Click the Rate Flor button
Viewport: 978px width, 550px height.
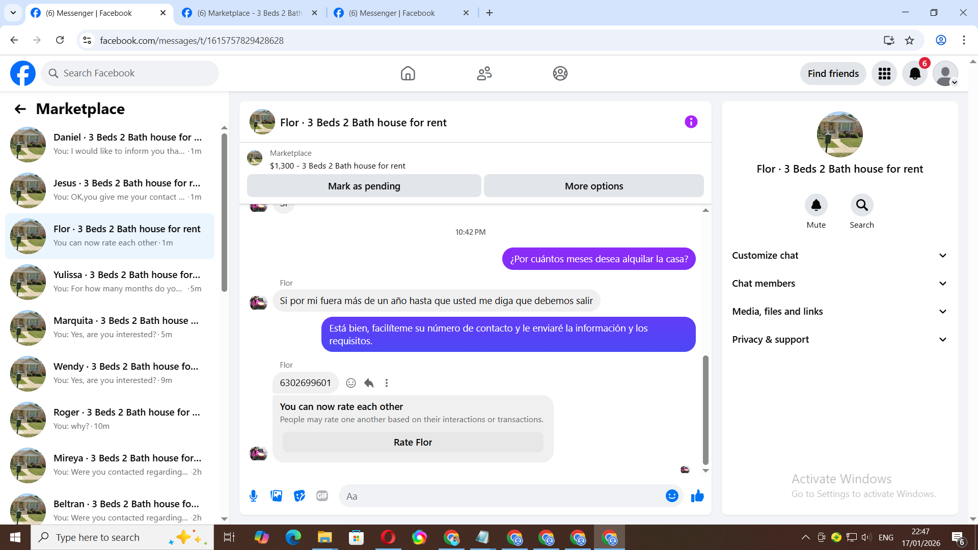[x=413, y=442]
